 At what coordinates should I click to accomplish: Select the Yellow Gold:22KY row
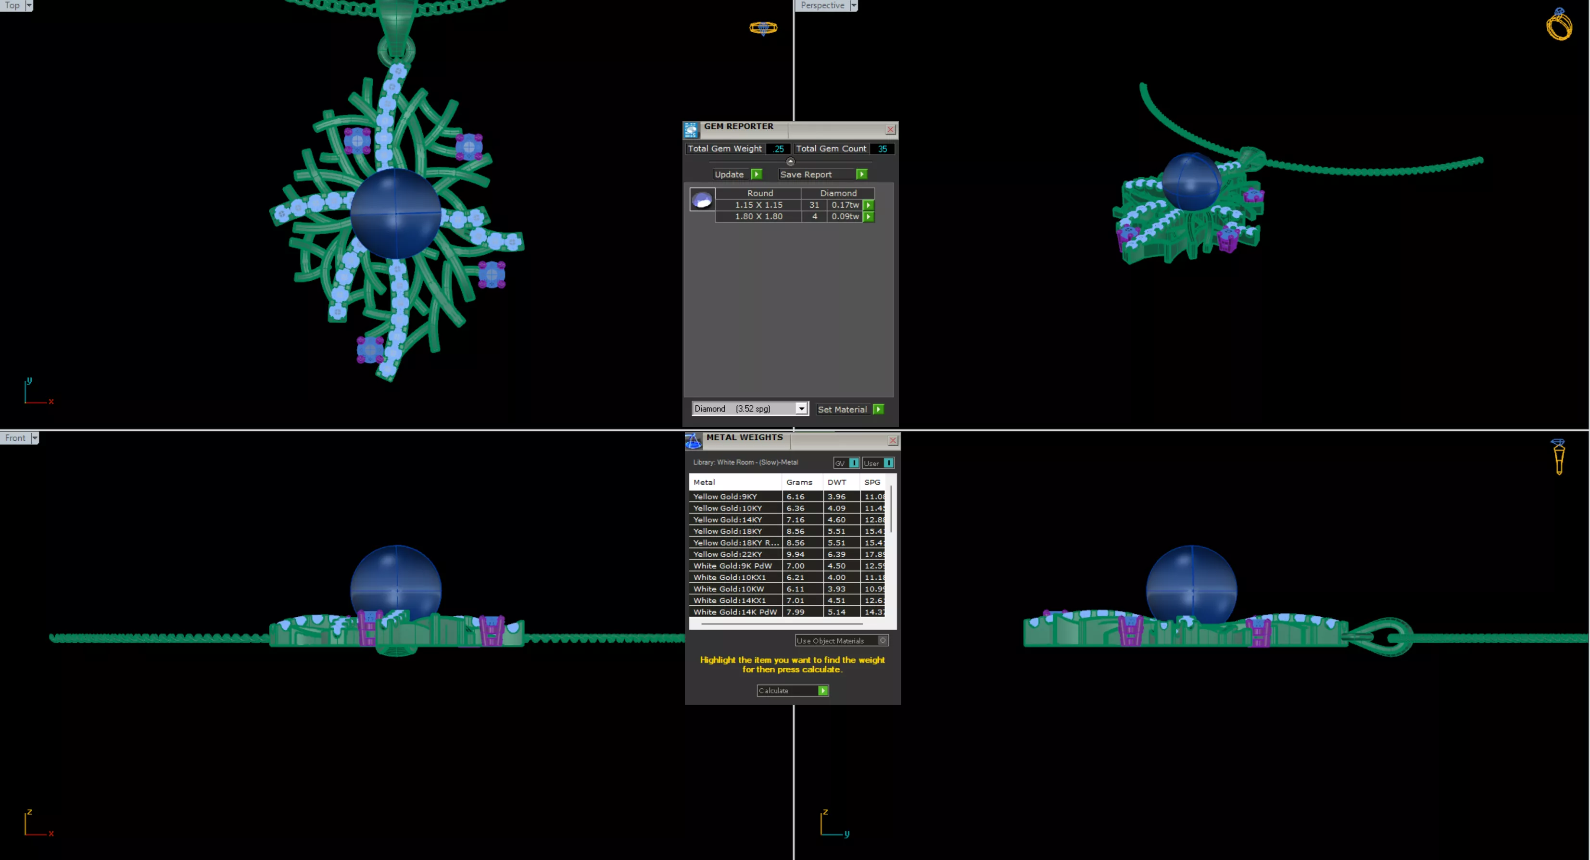click(787, 554)
